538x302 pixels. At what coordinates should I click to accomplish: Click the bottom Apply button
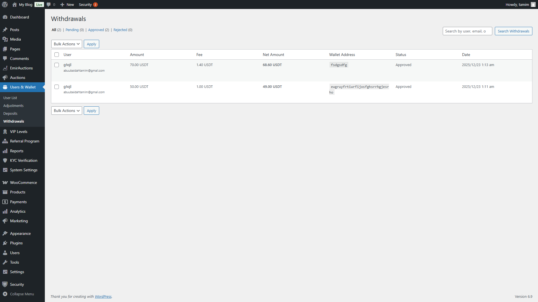91,111
